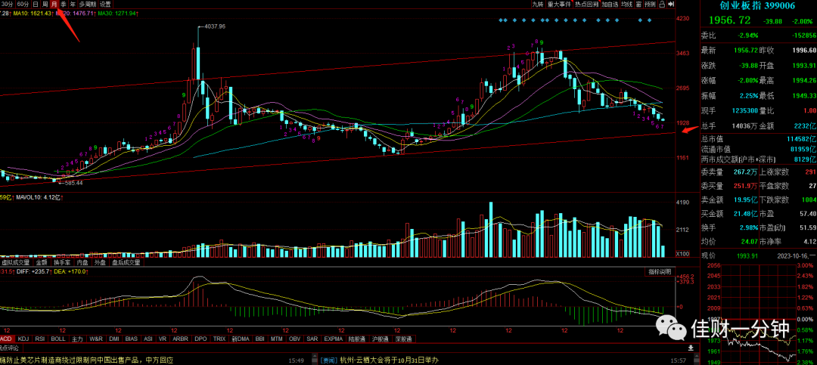The height and width of the screenshot is (365, 817).
Task: Click the MA10: 1621.43 value
Action: click(32, 13)
